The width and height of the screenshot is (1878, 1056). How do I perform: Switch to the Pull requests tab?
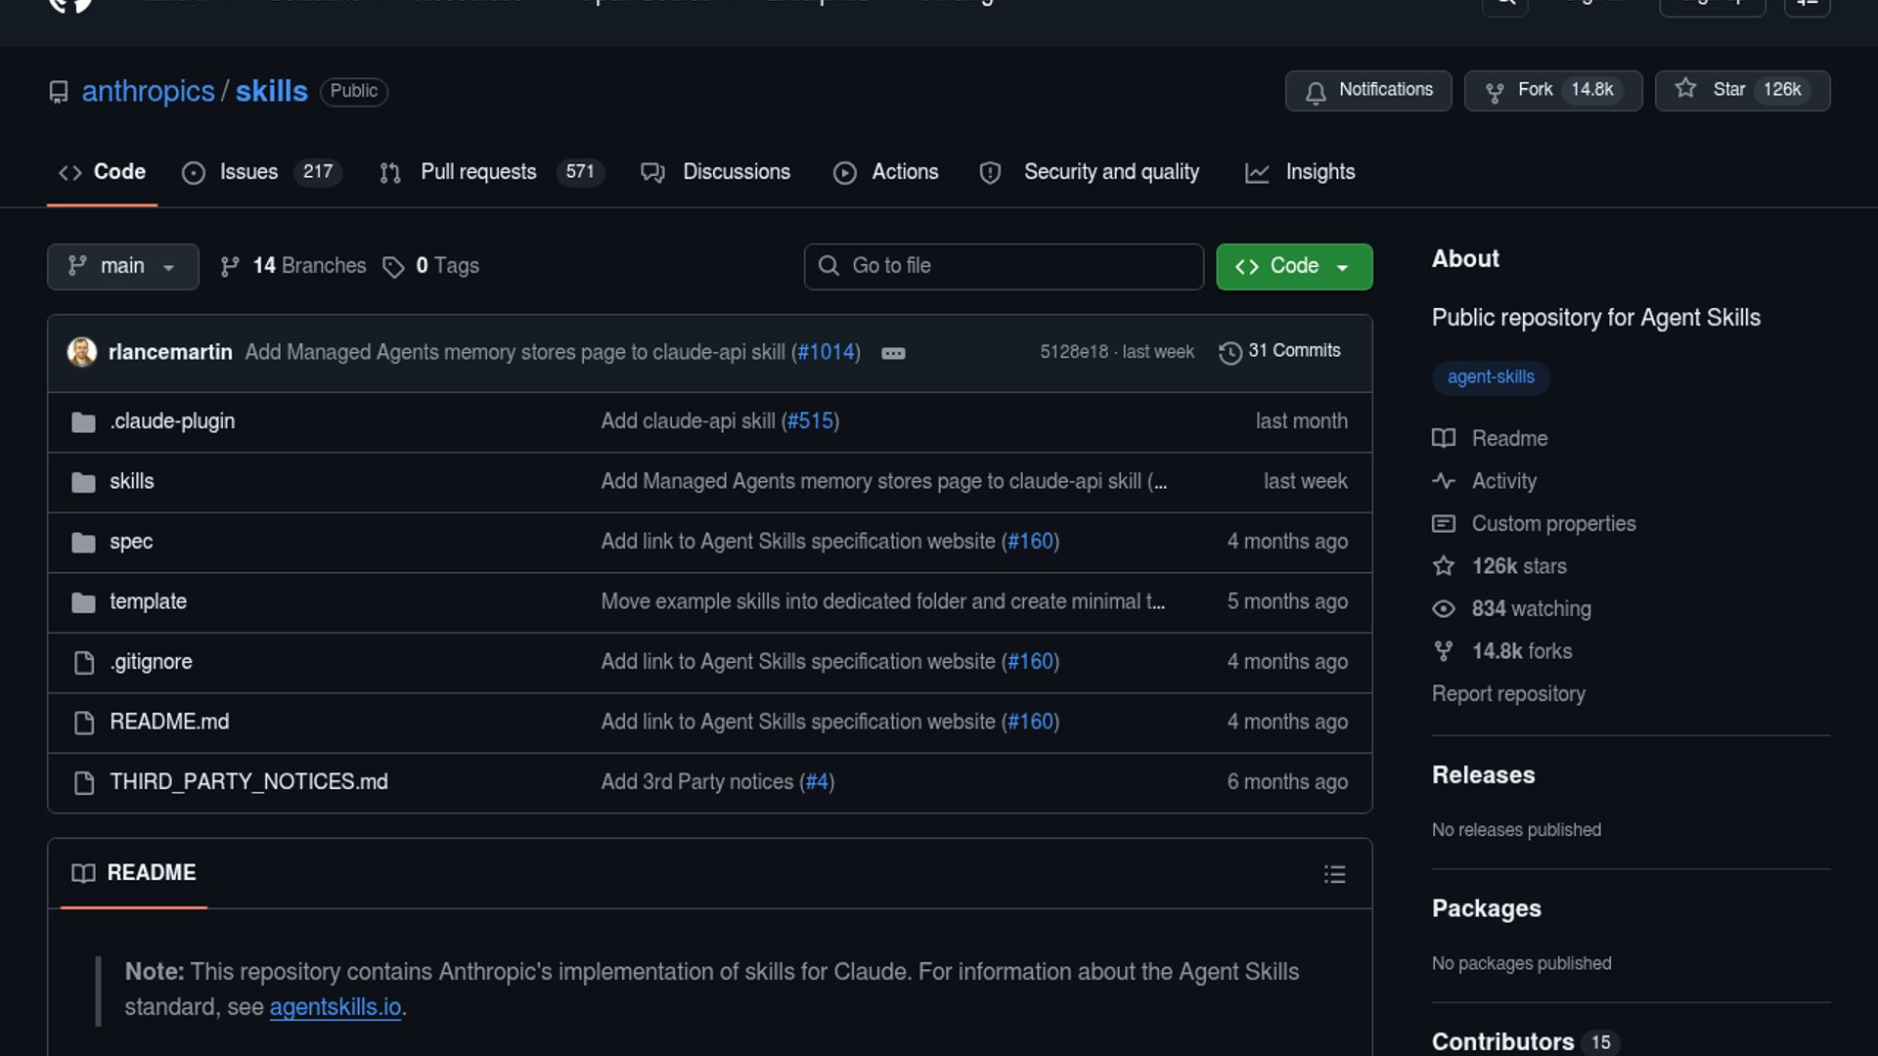(x=478, y=172)
